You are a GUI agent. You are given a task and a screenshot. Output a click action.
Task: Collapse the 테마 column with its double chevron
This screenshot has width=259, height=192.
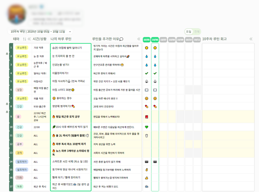[x=29, y=39]
